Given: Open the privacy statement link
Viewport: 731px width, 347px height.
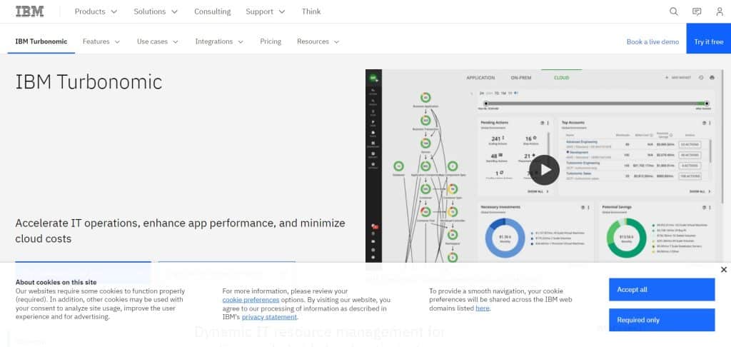Looking at the screenshot, I should pos(269,317).
